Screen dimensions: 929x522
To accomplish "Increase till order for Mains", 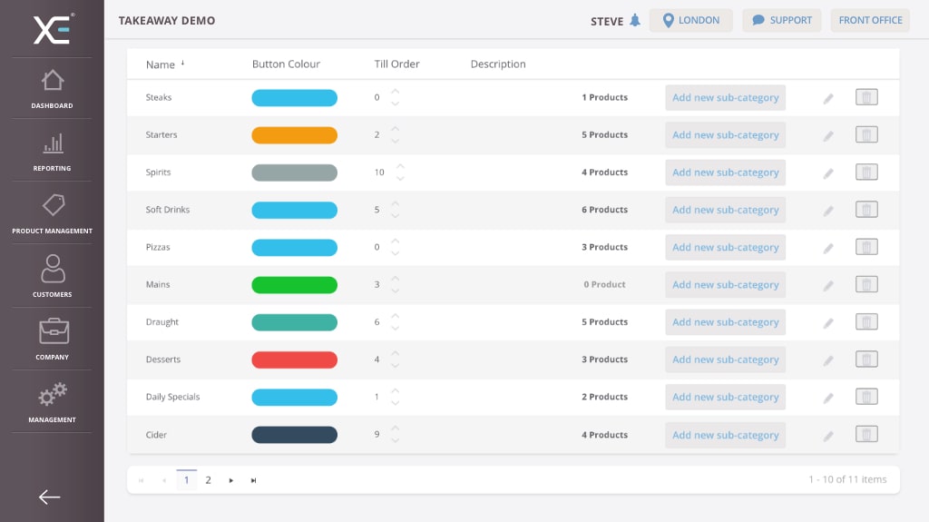I will (x=395, y=279).
